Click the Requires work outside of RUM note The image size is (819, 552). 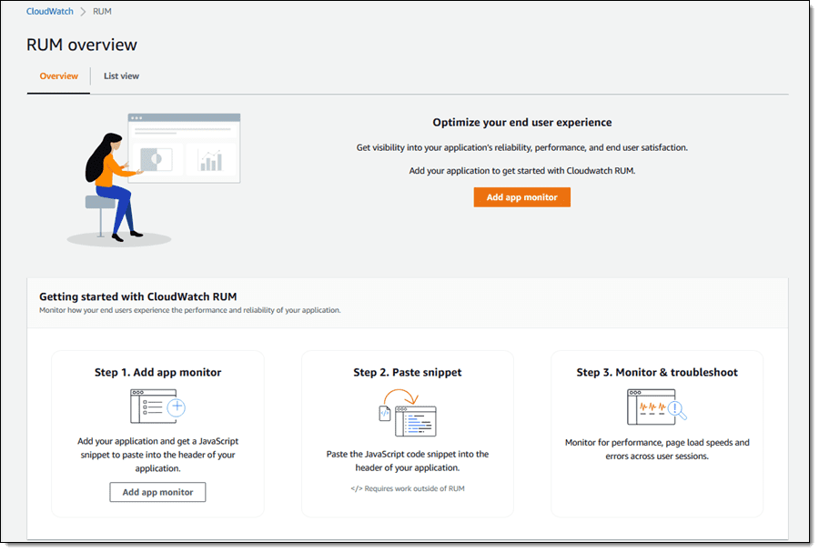(x=414, y=489)
